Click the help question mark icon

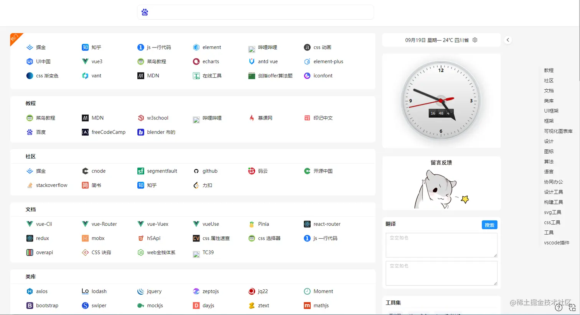click(559, 307)
